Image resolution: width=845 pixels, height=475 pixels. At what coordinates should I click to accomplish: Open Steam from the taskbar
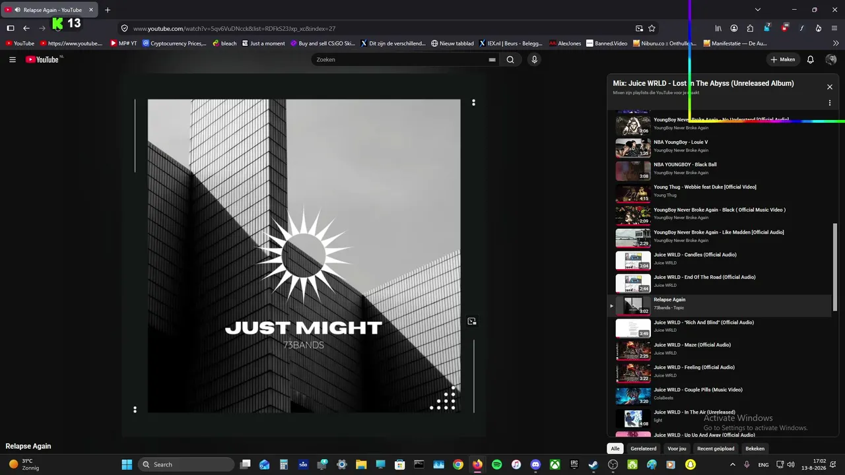(593, 464)
